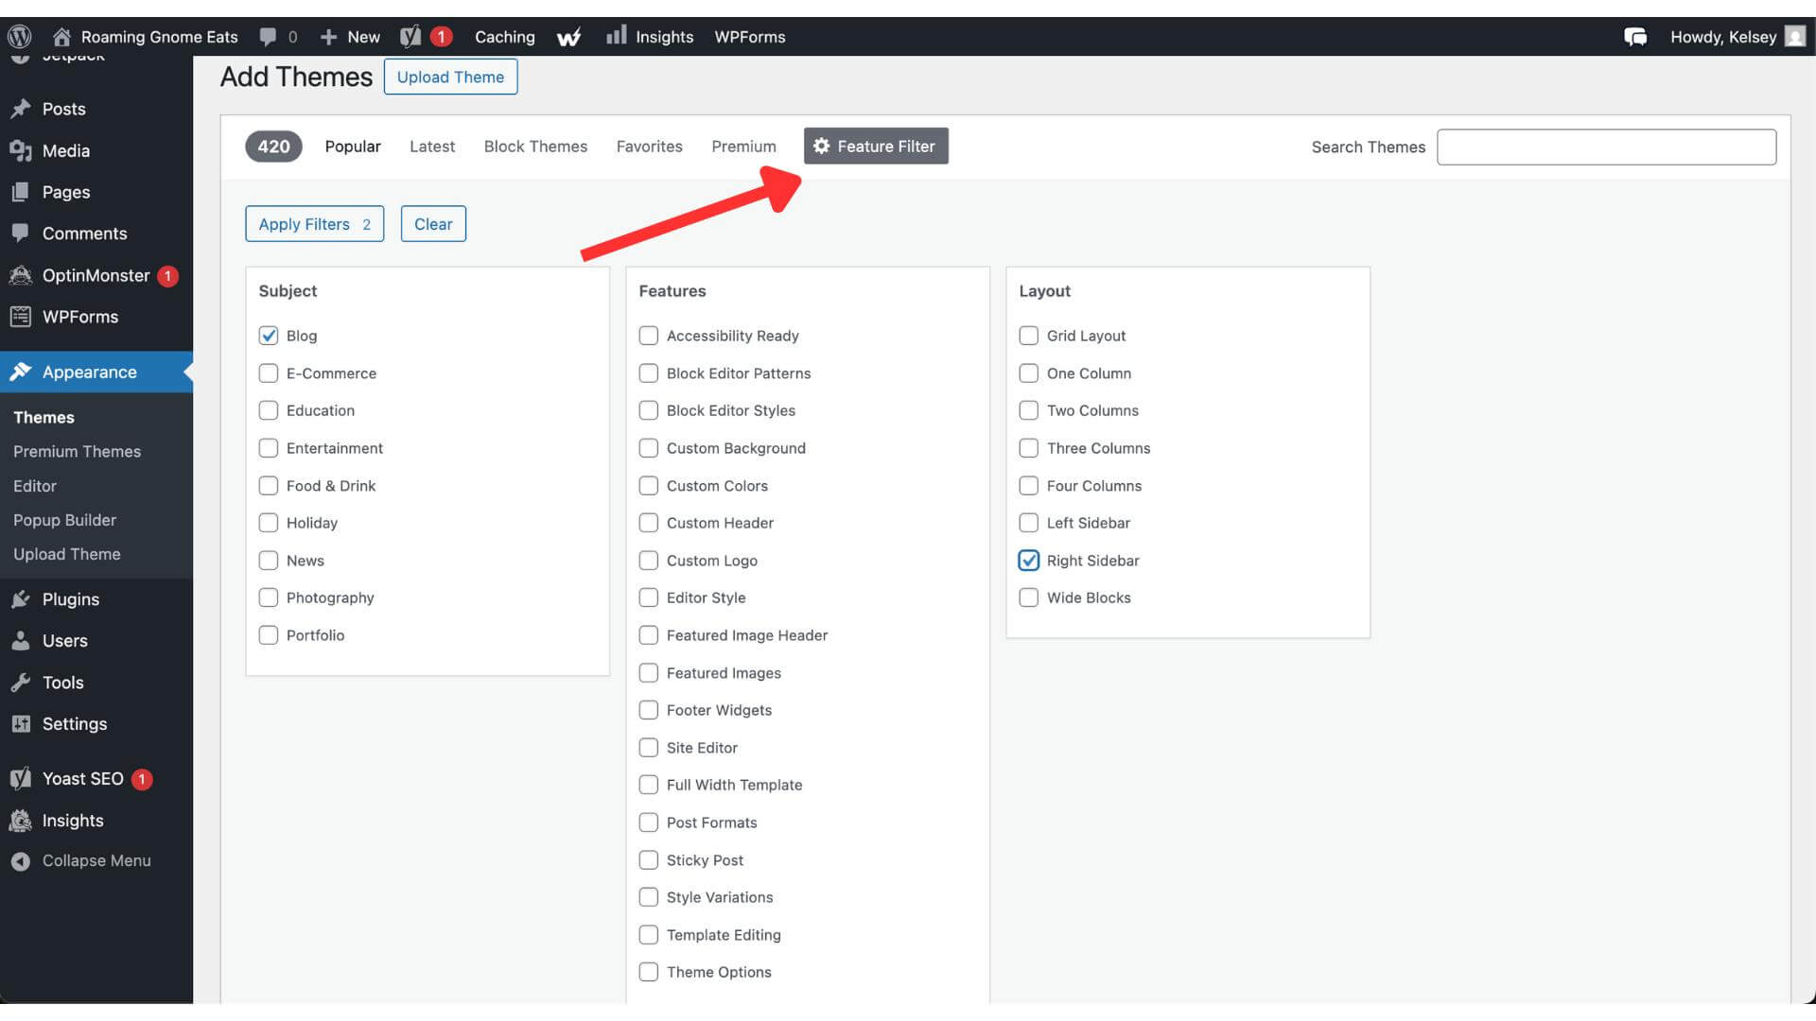Click the Appearance paintbrush icon in sidebar
Viewport: 1816px width, 1021px height.
tap(21, 372)
